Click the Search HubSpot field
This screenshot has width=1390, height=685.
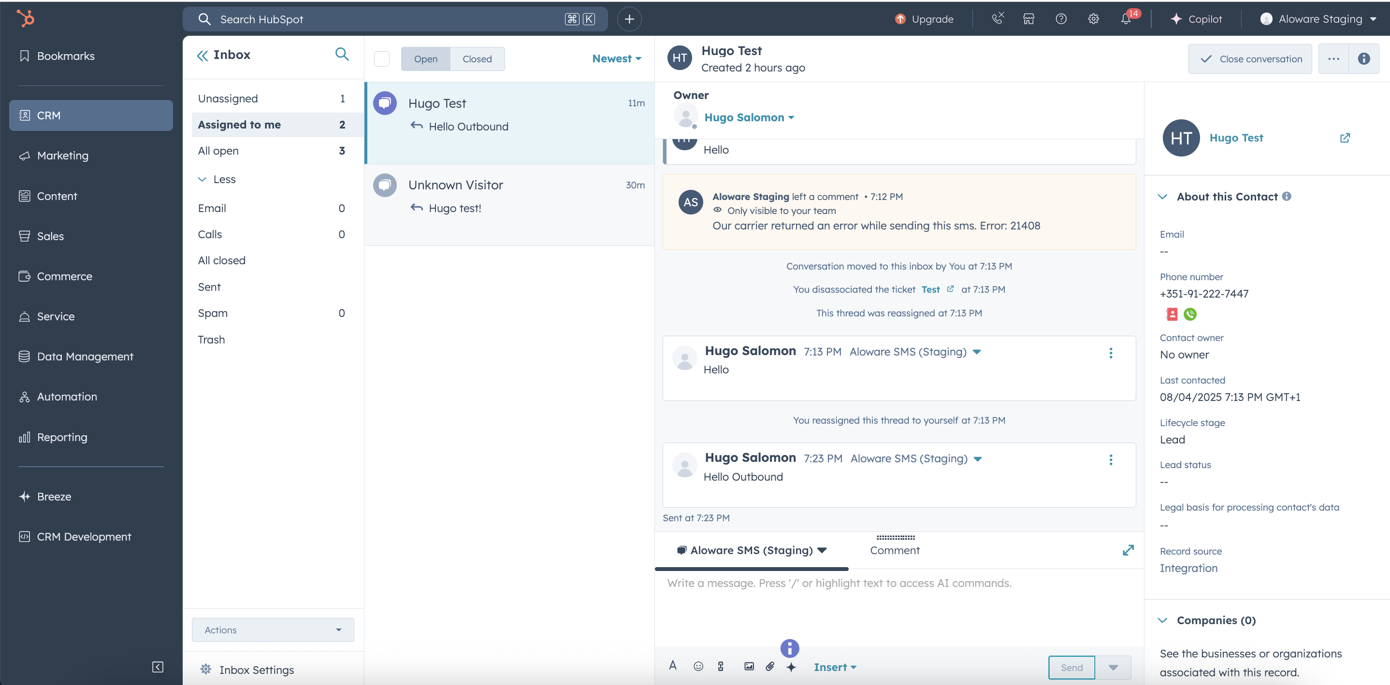pyautogui.click(x=395, y=19)
